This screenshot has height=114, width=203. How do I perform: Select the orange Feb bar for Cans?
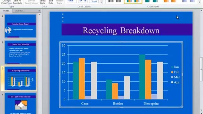[x=82, y=79]
